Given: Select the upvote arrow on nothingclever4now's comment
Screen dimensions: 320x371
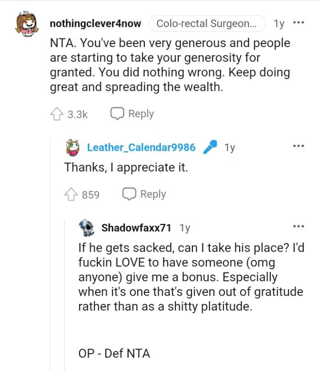Looking at the screenshot, I should pos(58,114).
